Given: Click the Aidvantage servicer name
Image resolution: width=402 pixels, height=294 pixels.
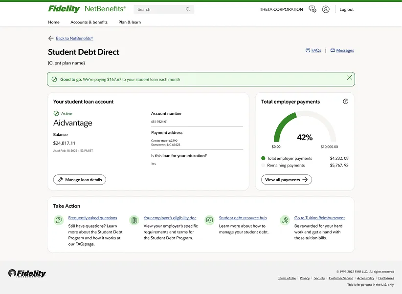Looking at the screenshot, I should 72,123.
